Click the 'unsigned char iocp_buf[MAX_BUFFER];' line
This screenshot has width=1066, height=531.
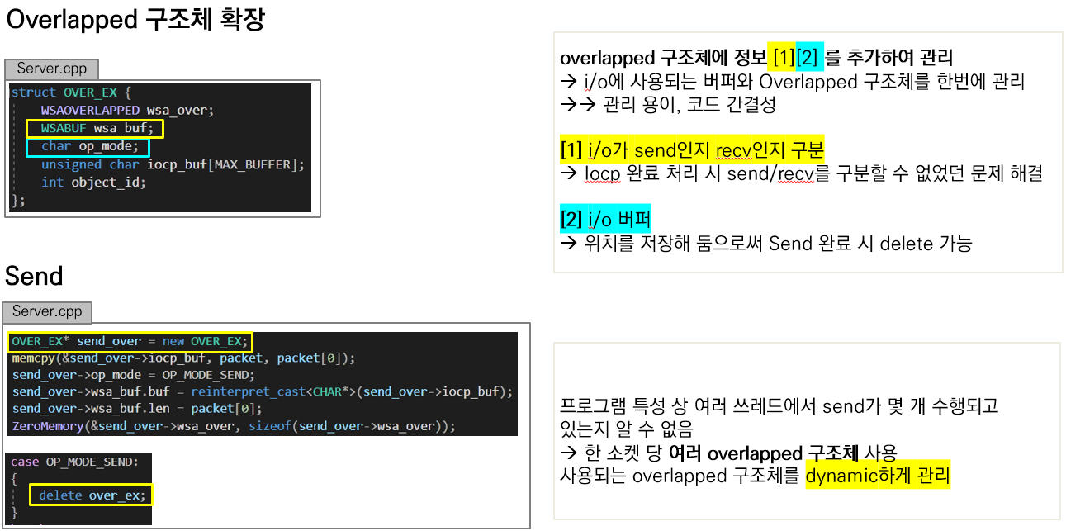click(173, 164)
